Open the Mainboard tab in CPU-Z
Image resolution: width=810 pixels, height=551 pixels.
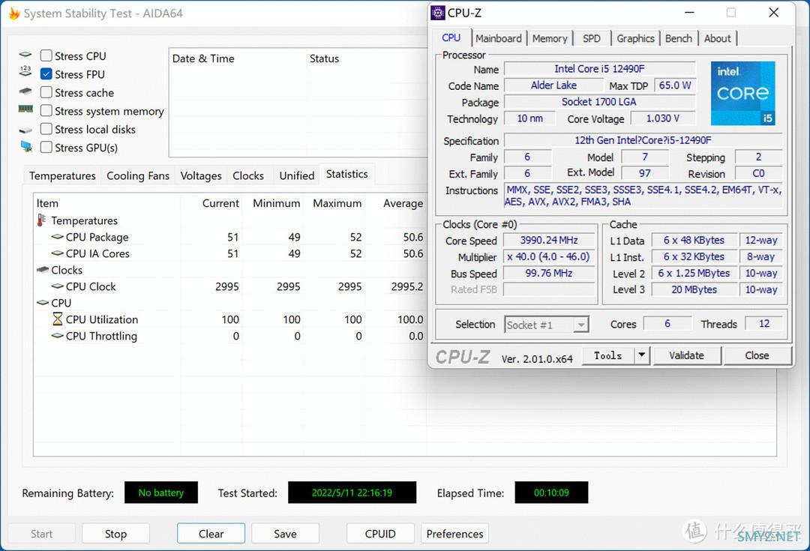(499, 38)
